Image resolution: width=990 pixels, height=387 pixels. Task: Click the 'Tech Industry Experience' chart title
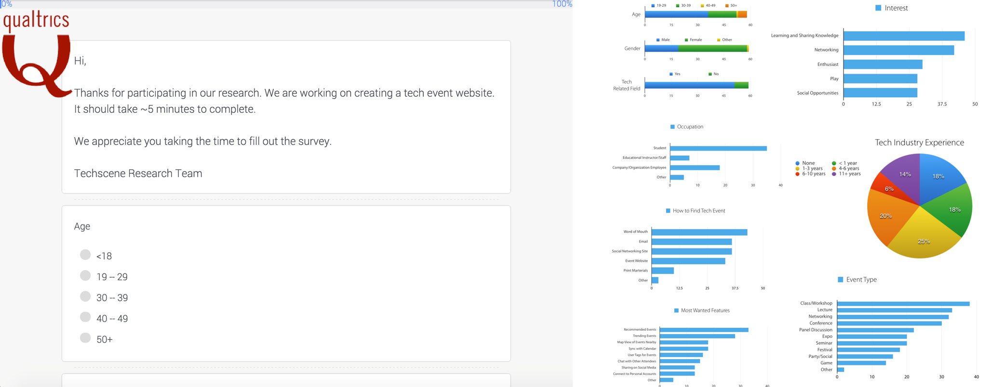click(920, 142)
